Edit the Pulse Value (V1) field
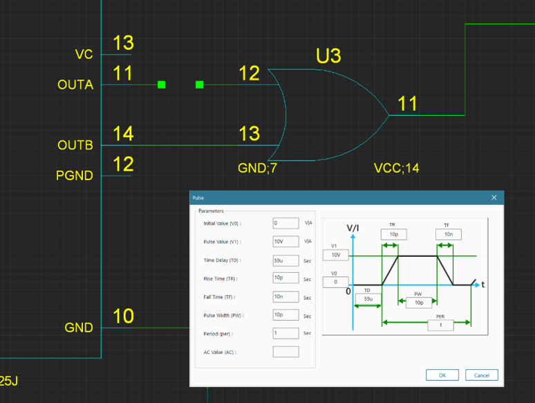 click(x=285, y=242)
